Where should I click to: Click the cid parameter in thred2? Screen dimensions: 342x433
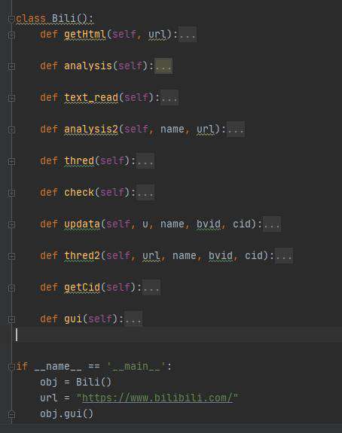click(254, 256)
